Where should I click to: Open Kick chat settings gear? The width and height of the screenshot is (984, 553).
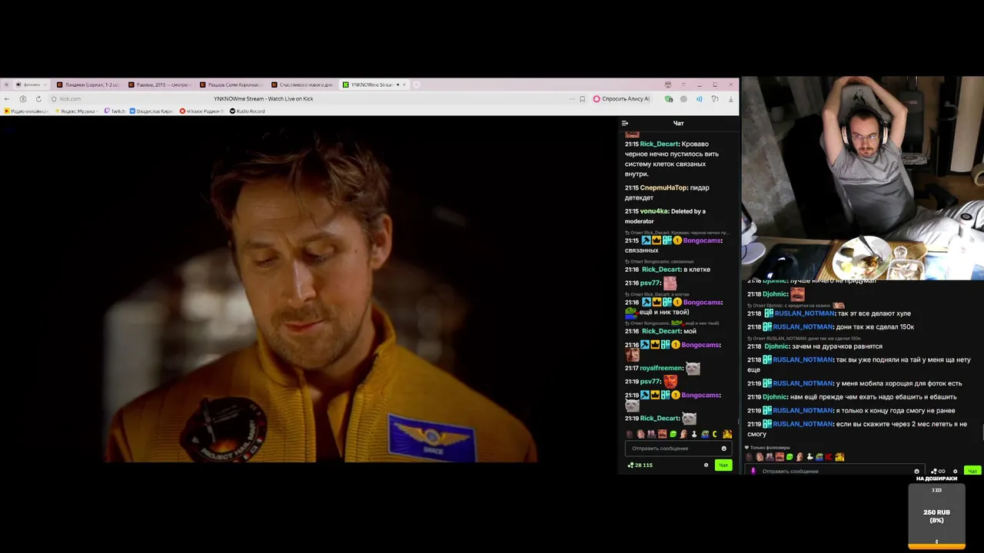[x=706, y=465]
